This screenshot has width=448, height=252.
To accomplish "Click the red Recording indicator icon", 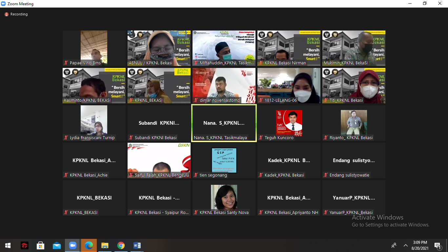I will point(6,14).
